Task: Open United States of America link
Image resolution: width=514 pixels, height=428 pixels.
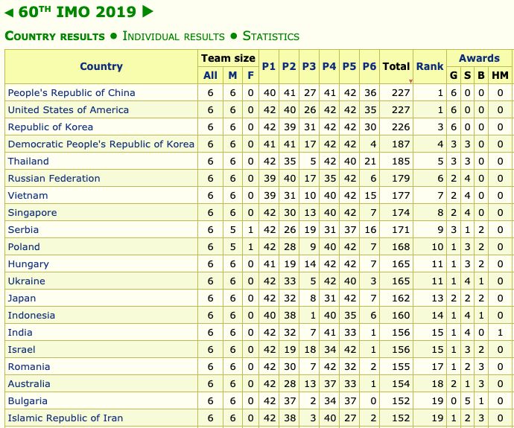Action: [68, 109]
